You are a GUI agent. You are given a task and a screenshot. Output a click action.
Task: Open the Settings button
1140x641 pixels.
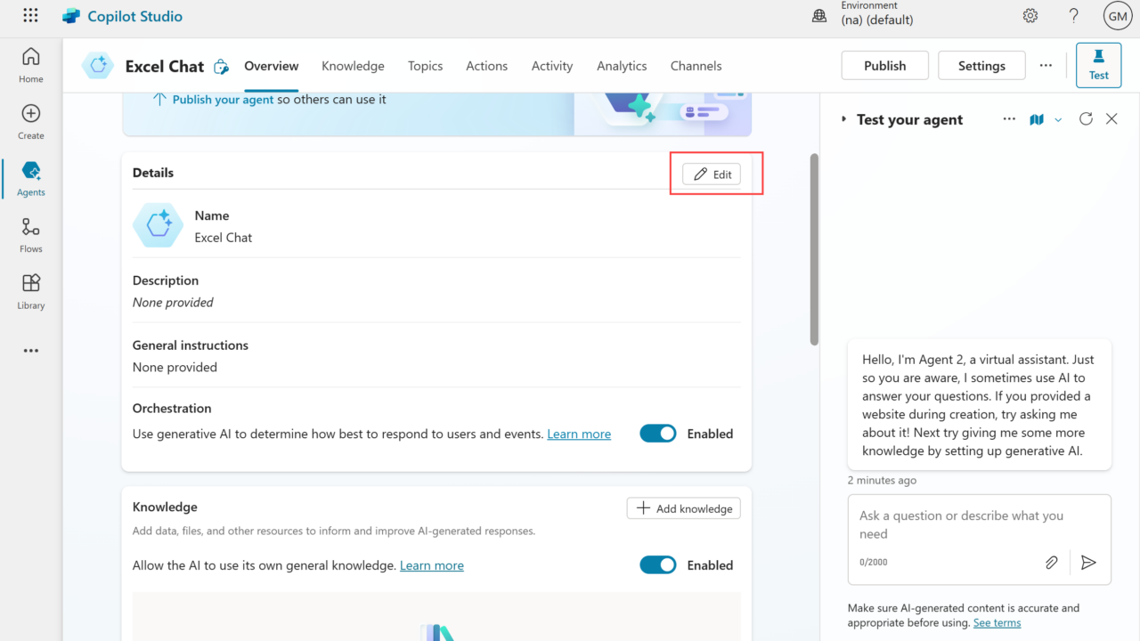(981, 66)
